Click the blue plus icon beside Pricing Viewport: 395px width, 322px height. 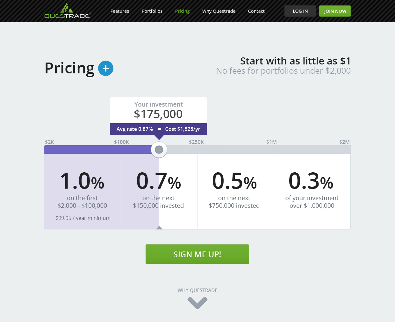[x=106, y=68]
